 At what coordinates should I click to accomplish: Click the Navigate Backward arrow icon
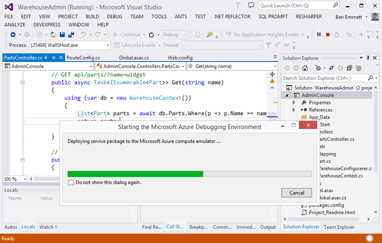[13, 35]
